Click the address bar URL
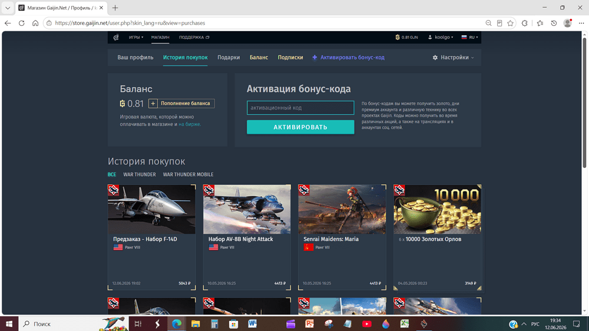589x331 pixels. coord(130,23)
